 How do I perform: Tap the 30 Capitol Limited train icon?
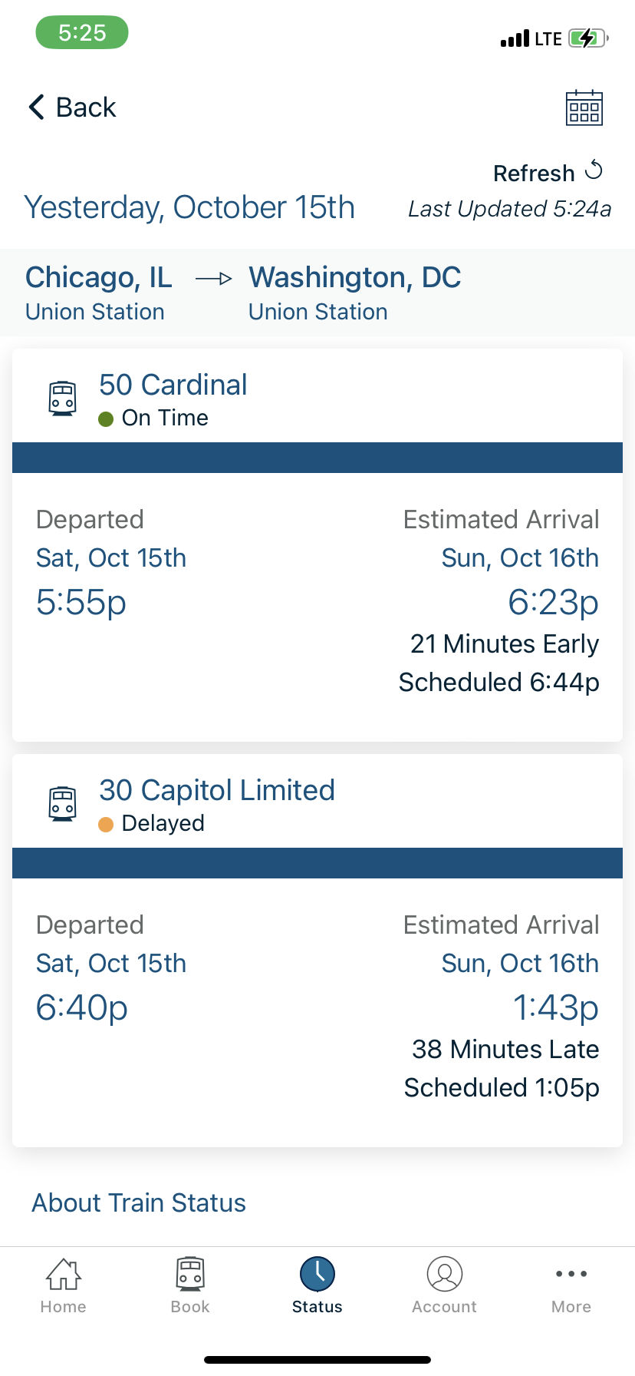tap(63, 804)
